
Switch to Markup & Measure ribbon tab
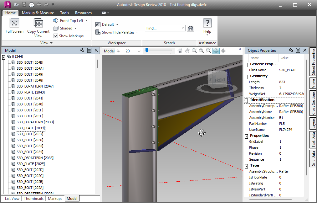click(x=38, y=13)
